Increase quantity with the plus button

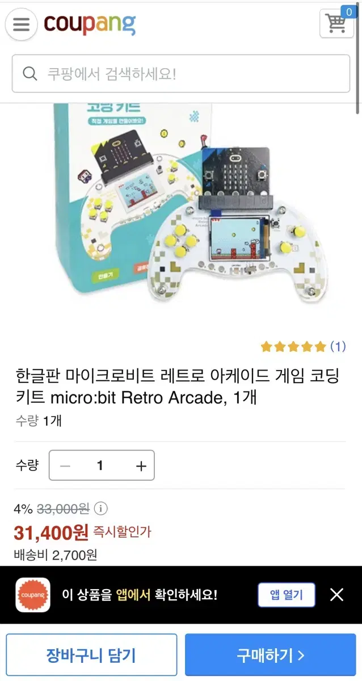141,466
